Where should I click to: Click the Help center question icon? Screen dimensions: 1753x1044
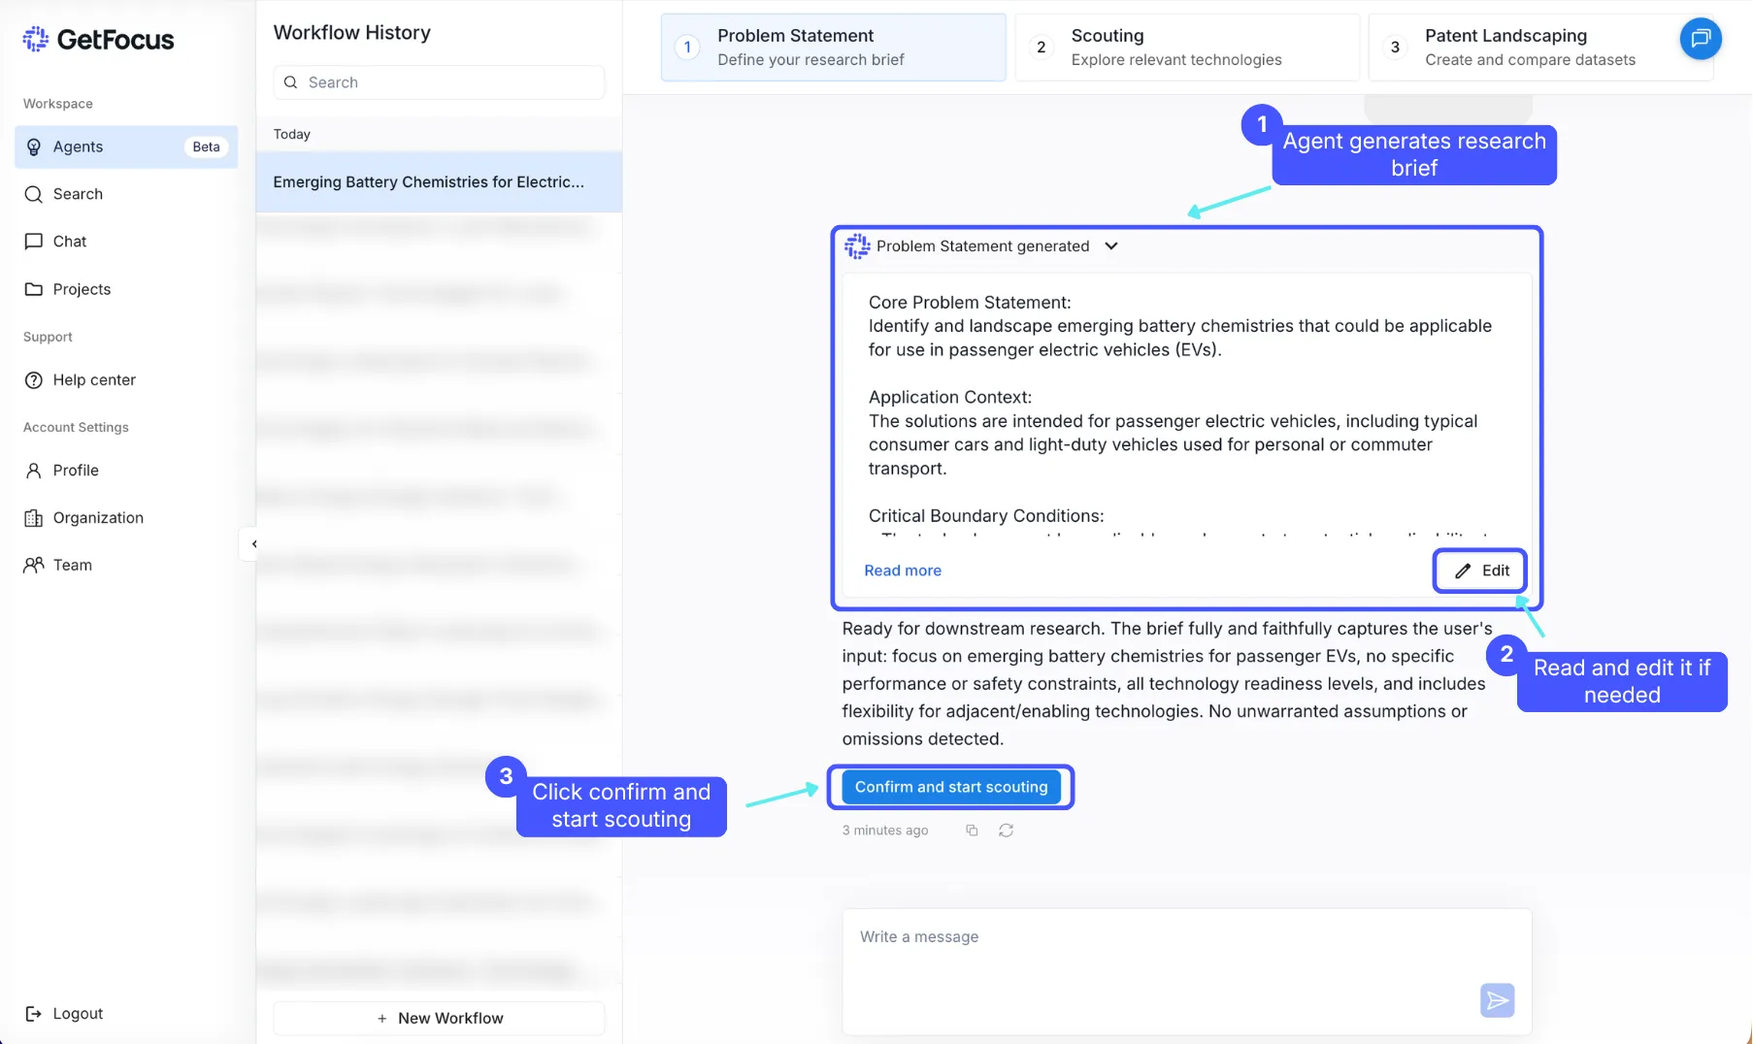tap(34, 379)
